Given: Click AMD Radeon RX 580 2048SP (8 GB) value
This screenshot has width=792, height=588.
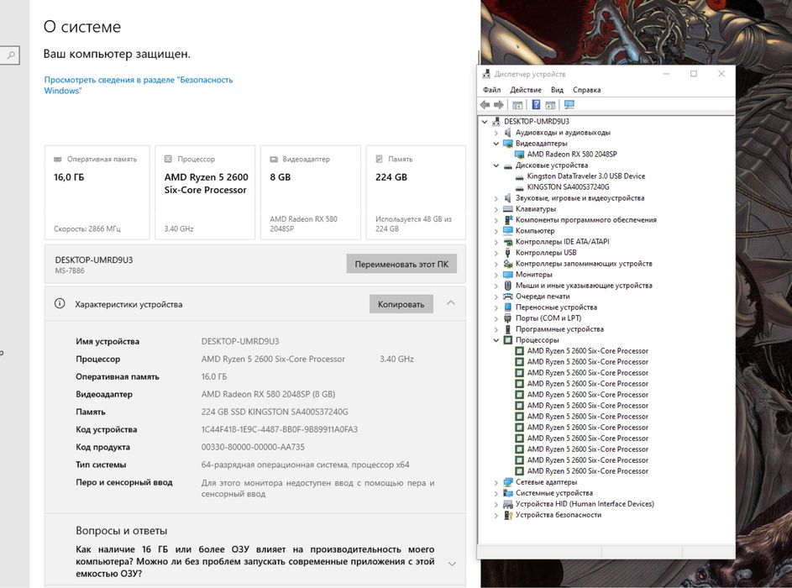Looking at the screenshot, I should pos(268,394).
